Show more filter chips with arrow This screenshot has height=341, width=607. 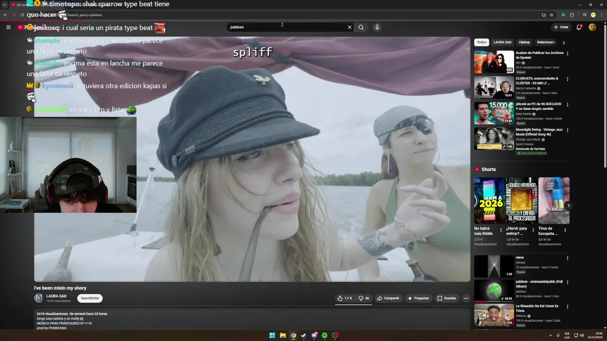[x=564, y=43]
